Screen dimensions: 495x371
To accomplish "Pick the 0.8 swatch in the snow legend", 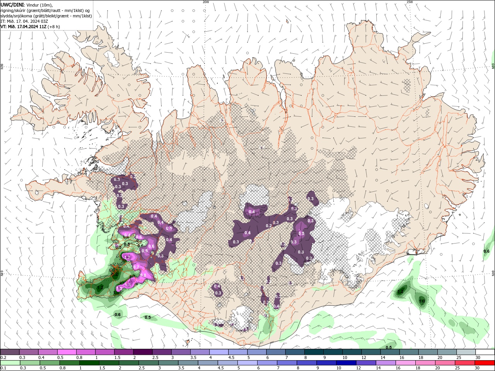I will 85,352.
